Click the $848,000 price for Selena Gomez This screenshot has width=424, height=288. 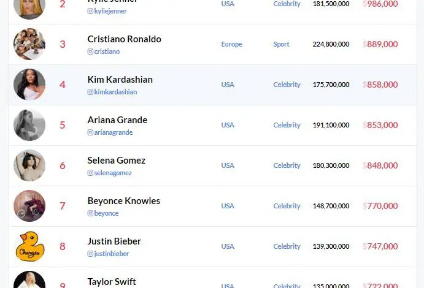[380, 165]
